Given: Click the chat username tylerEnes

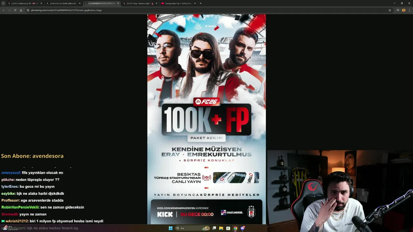Looking at the screenshot, I should pyautogui.click(x=10, y=187).
